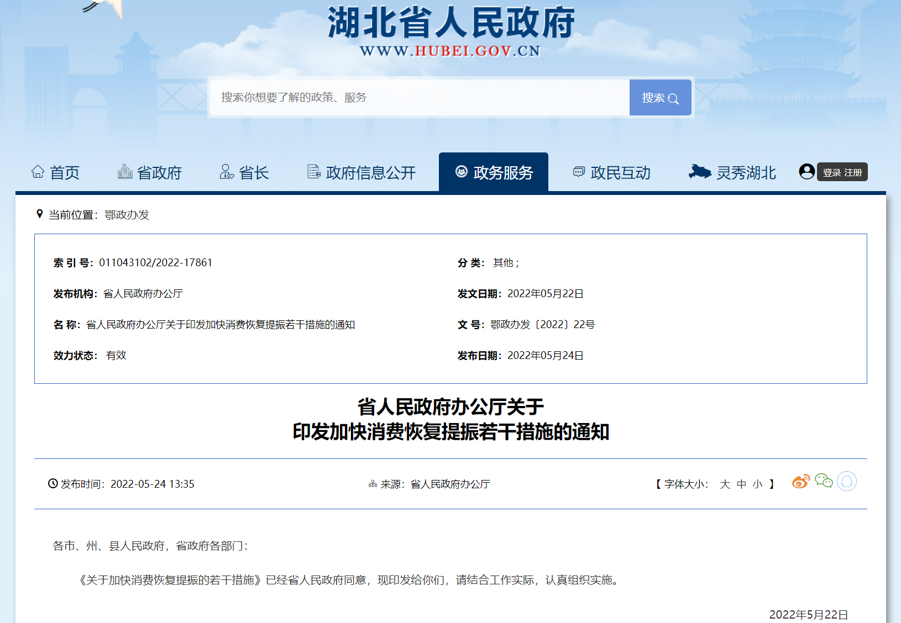Share article via Weibo icon

800,482
